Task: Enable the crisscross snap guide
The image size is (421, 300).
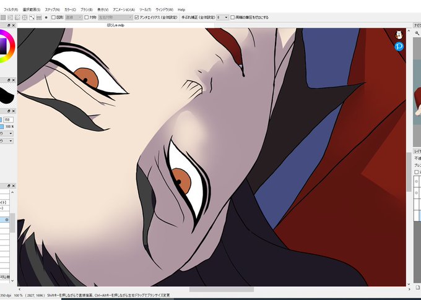Action: coord(17,17)
